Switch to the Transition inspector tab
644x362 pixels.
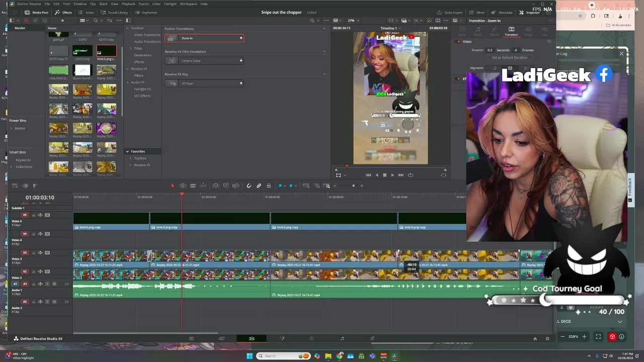click(511, 31)
